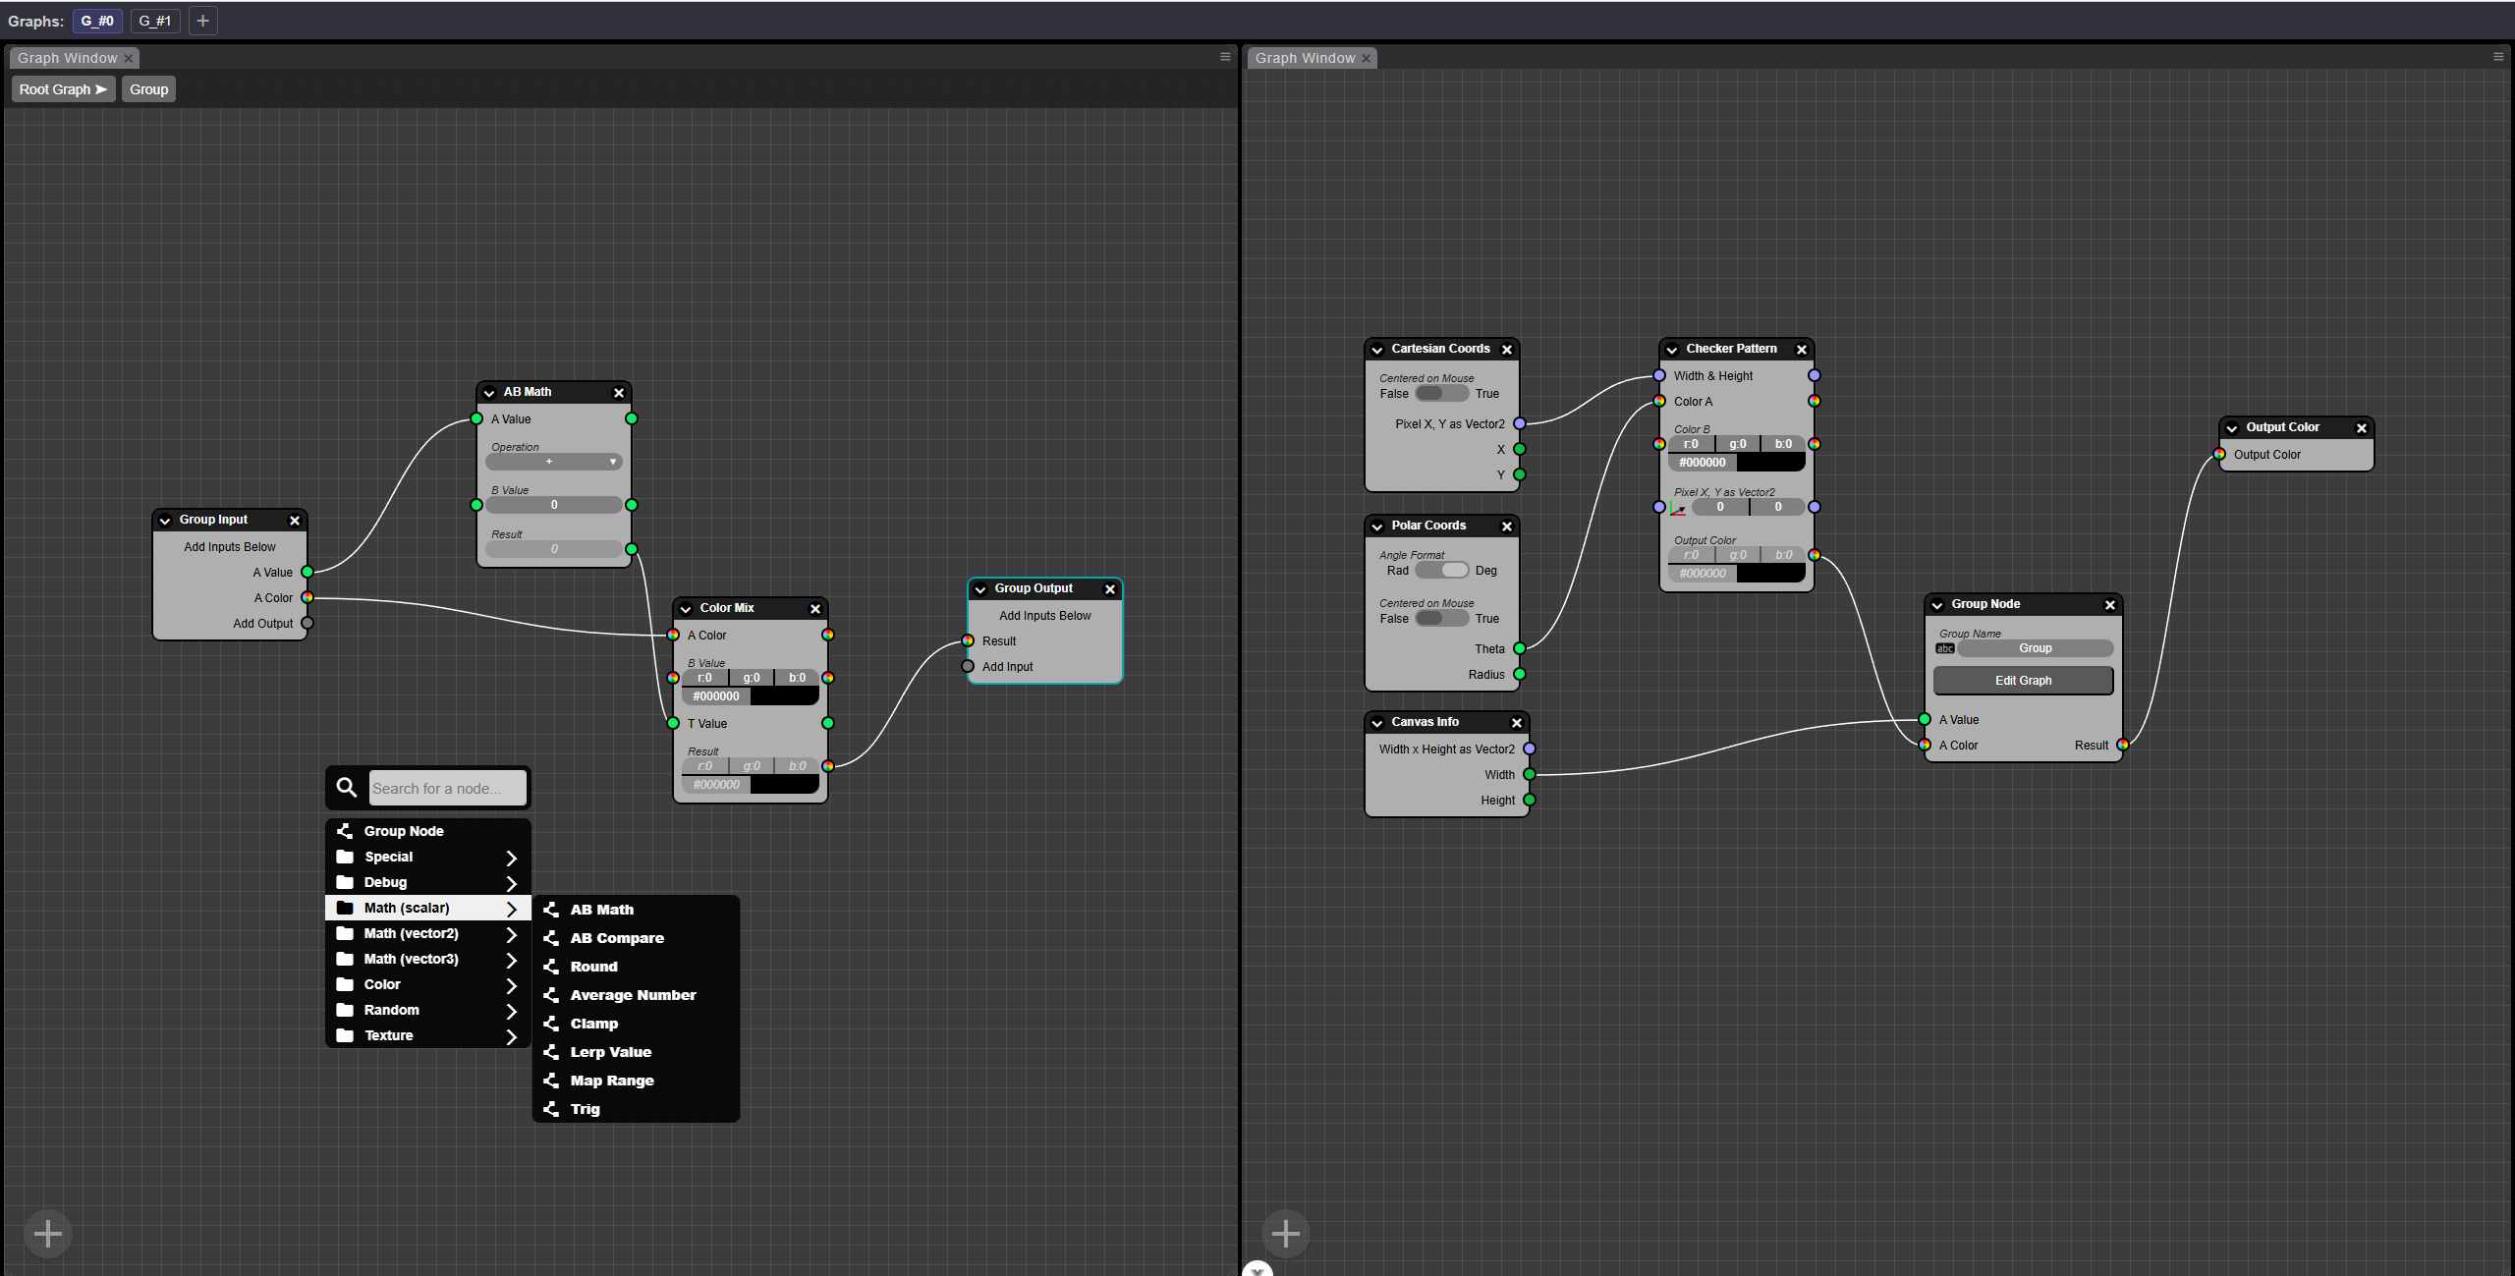This screenshot has width=2515, height=1276.
Task: Open the AB Math Operation dropdown
Action: (554, 462)
